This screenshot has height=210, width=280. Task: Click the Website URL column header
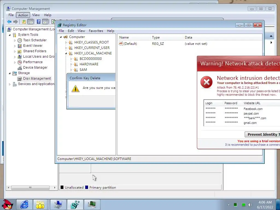click(x=261, y=103)
